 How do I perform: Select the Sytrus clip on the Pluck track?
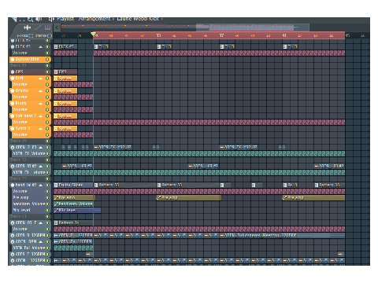(65, 103)
